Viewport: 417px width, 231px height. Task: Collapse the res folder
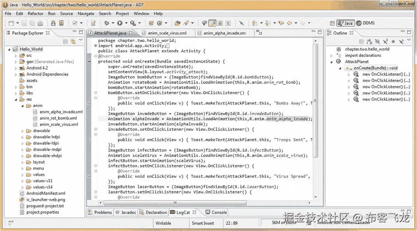(16, 100)
